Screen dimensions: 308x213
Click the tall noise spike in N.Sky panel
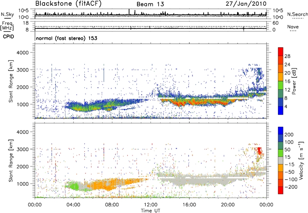click(x=129, y=12)
